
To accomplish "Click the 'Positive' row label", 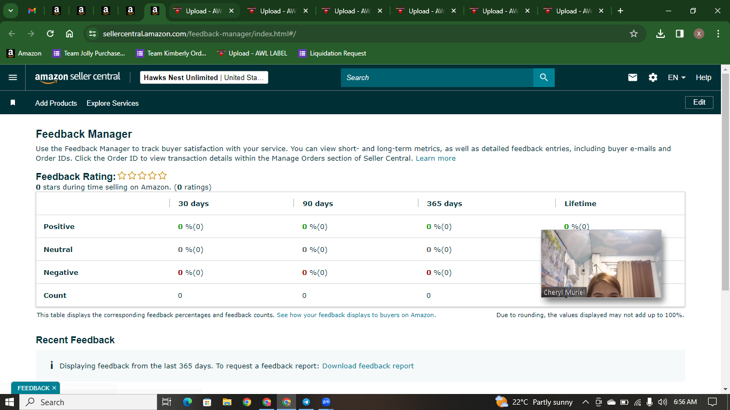I will [59, 226].
